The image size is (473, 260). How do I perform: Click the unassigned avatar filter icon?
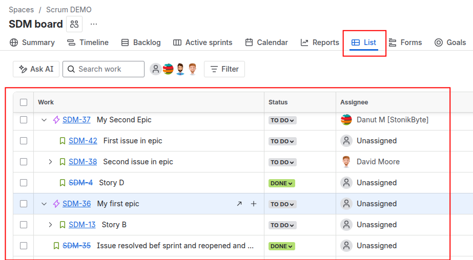(x=156, y=69)
